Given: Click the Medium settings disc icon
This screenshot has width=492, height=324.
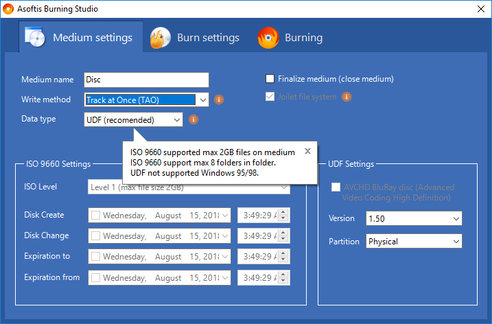Looking at the screenshot, I should coord(34,37).
